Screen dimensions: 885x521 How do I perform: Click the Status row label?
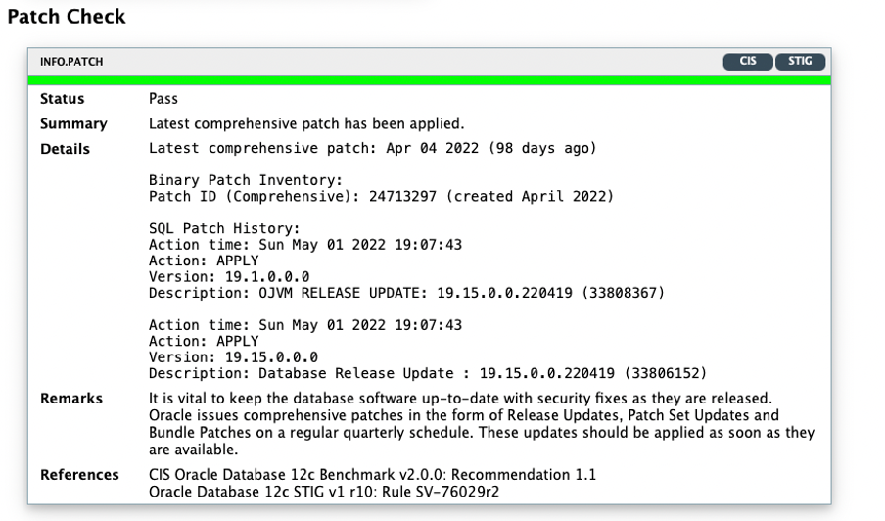tap(63, 99)
